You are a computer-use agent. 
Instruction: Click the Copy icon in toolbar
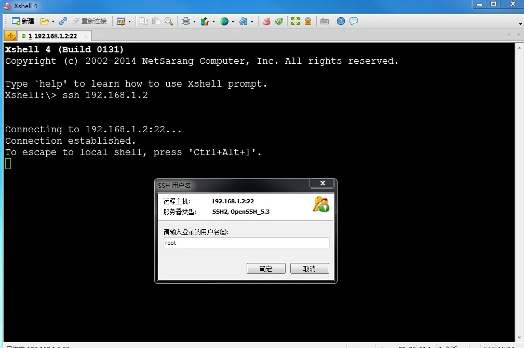[x=144, y=21]
